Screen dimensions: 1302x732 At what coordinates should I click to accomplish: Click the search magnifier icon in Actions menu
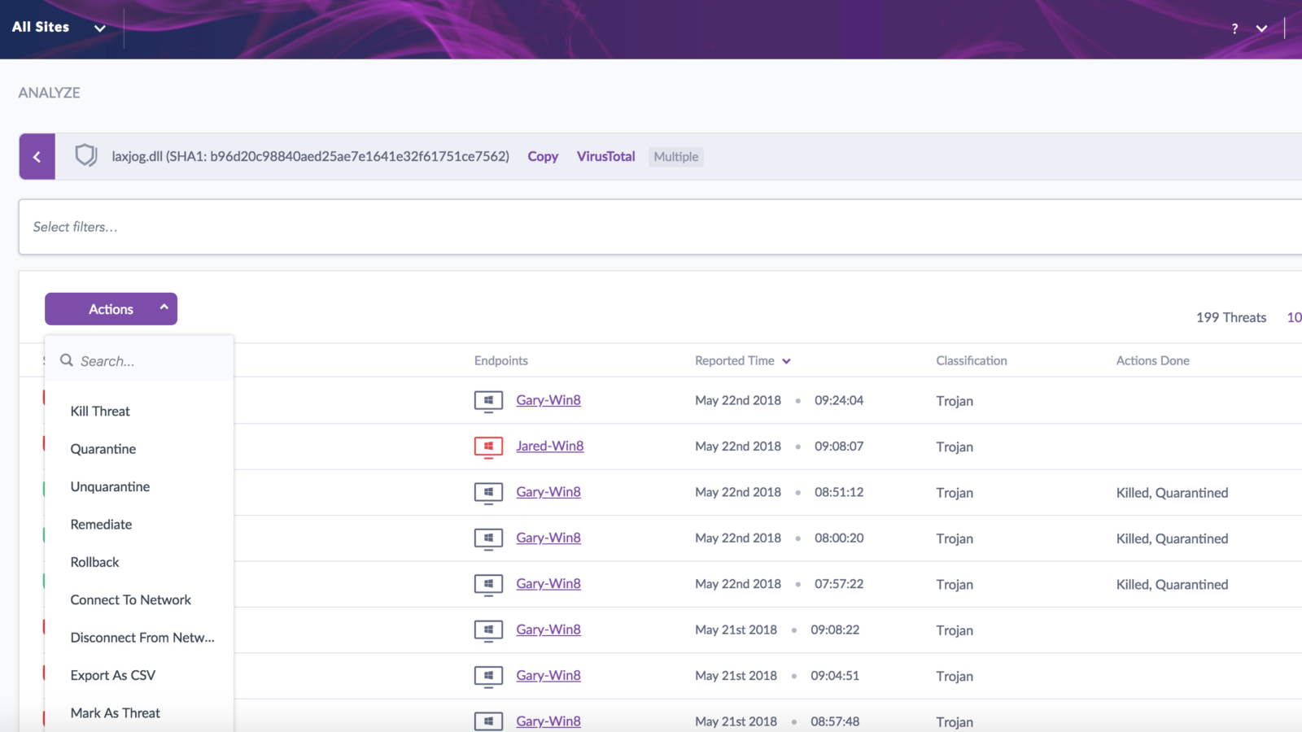pyautogui.click(x=67, y=360)
